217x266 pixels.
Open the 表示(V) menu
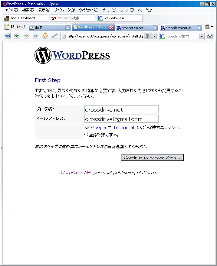(x=44, y=10)
